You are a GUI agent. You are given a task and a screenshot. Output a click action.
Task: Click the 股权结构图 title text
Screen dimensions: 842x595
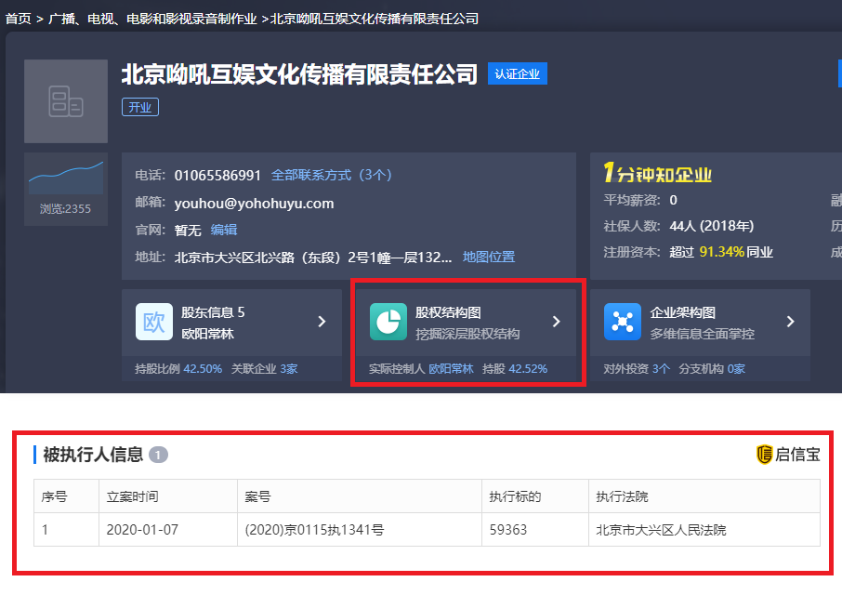[x=448, y=312]
